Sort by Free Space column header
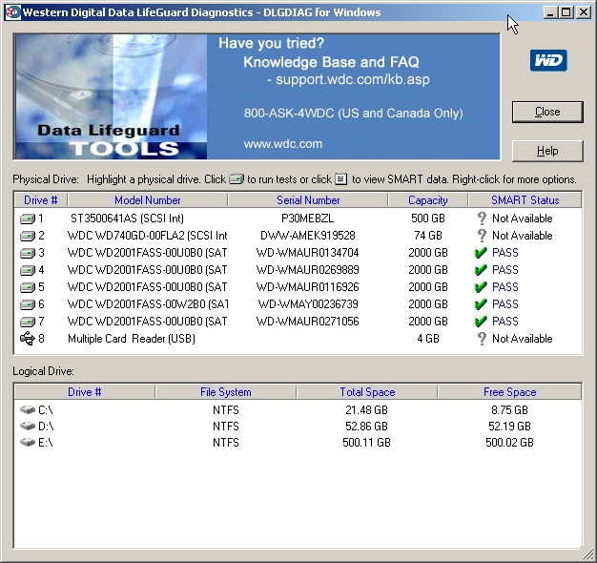This screenshot has width=597, height=563. click(x=510, y=392)
